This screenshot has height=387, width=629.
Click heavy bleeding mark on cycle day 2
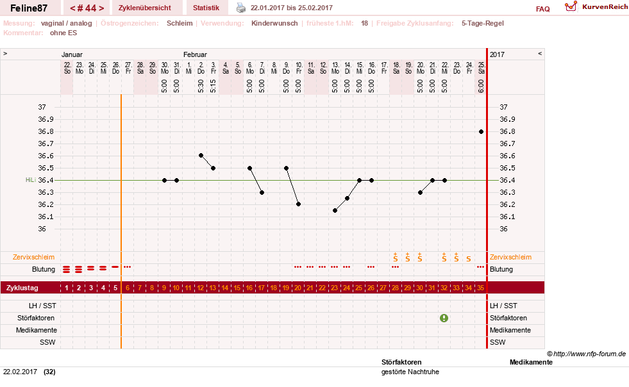[x=79, y=270]
